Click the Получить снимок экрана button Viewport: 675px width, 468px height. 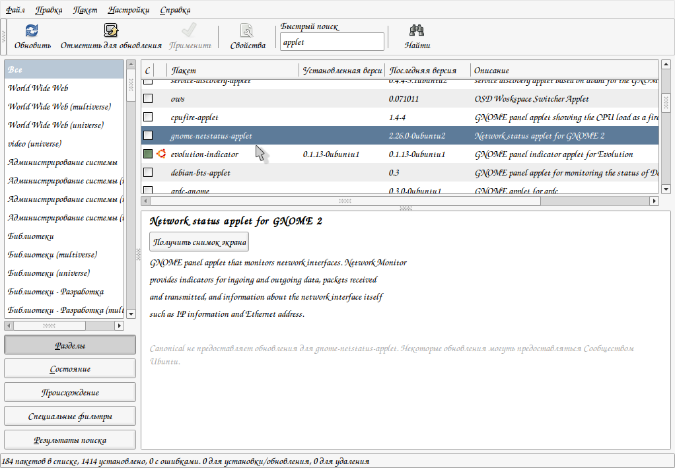[x=199, y=242]
